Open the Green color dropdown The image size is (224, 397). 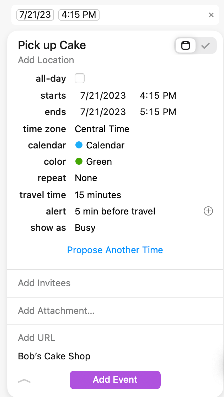94,162
